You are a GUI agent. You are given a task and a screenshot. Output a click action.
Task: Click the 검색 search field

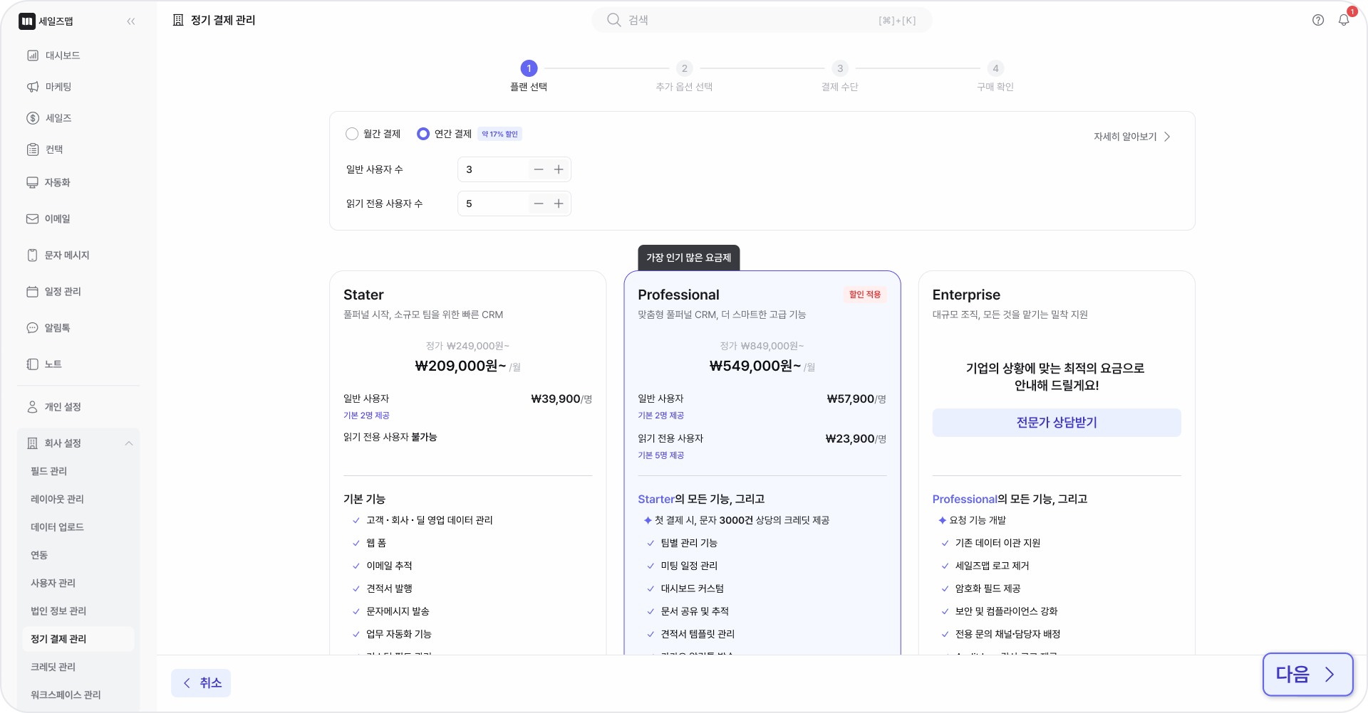761,20
